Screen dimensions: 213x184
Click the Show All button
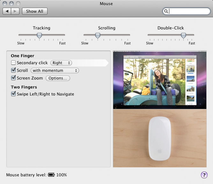click(35, 11)
